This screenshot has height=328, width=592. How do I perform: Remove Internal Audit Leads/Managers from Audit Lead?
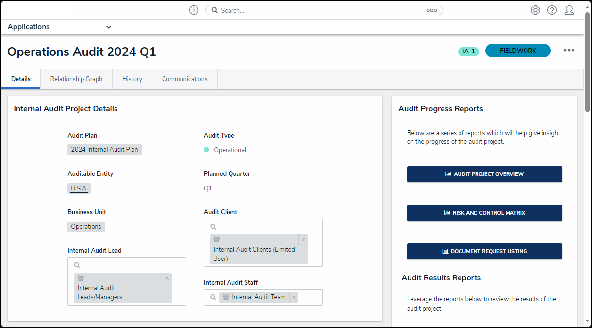coord(167,278)
